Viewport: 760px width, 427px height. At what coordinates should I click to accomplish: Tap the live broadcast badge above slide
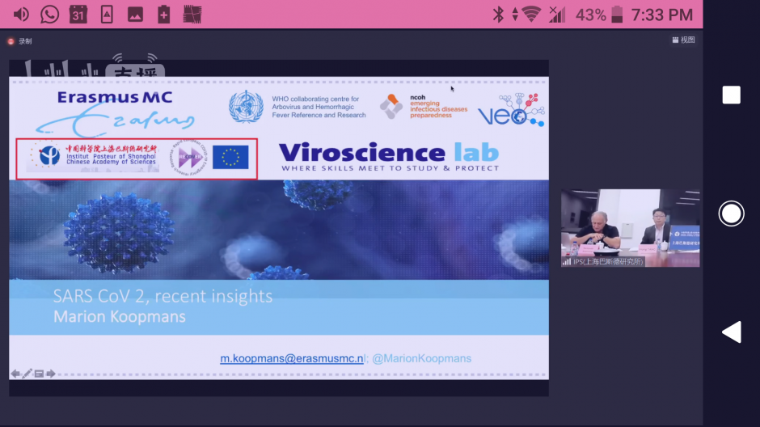[x=135, y=71]
